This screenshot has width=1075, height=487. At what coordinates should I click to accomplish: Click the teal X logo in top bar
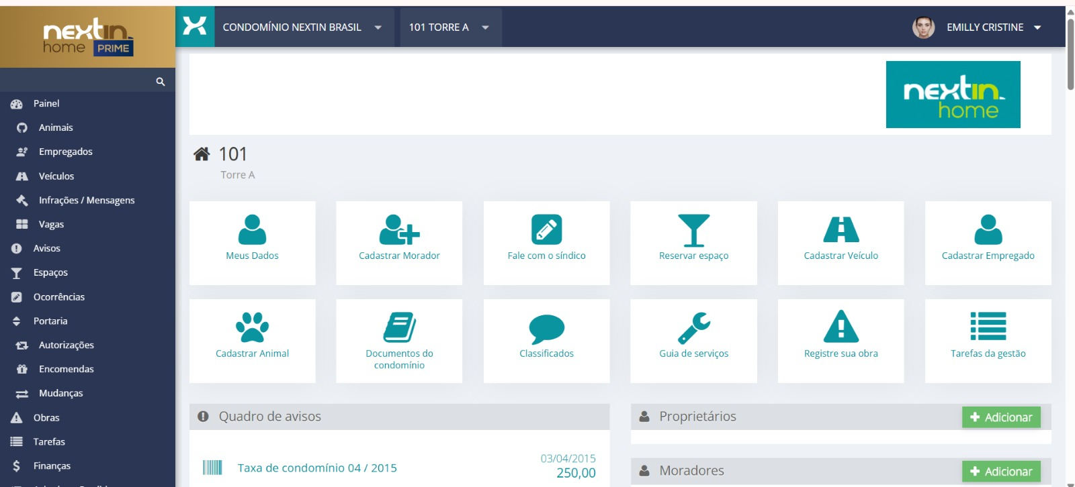click(195, 27)
